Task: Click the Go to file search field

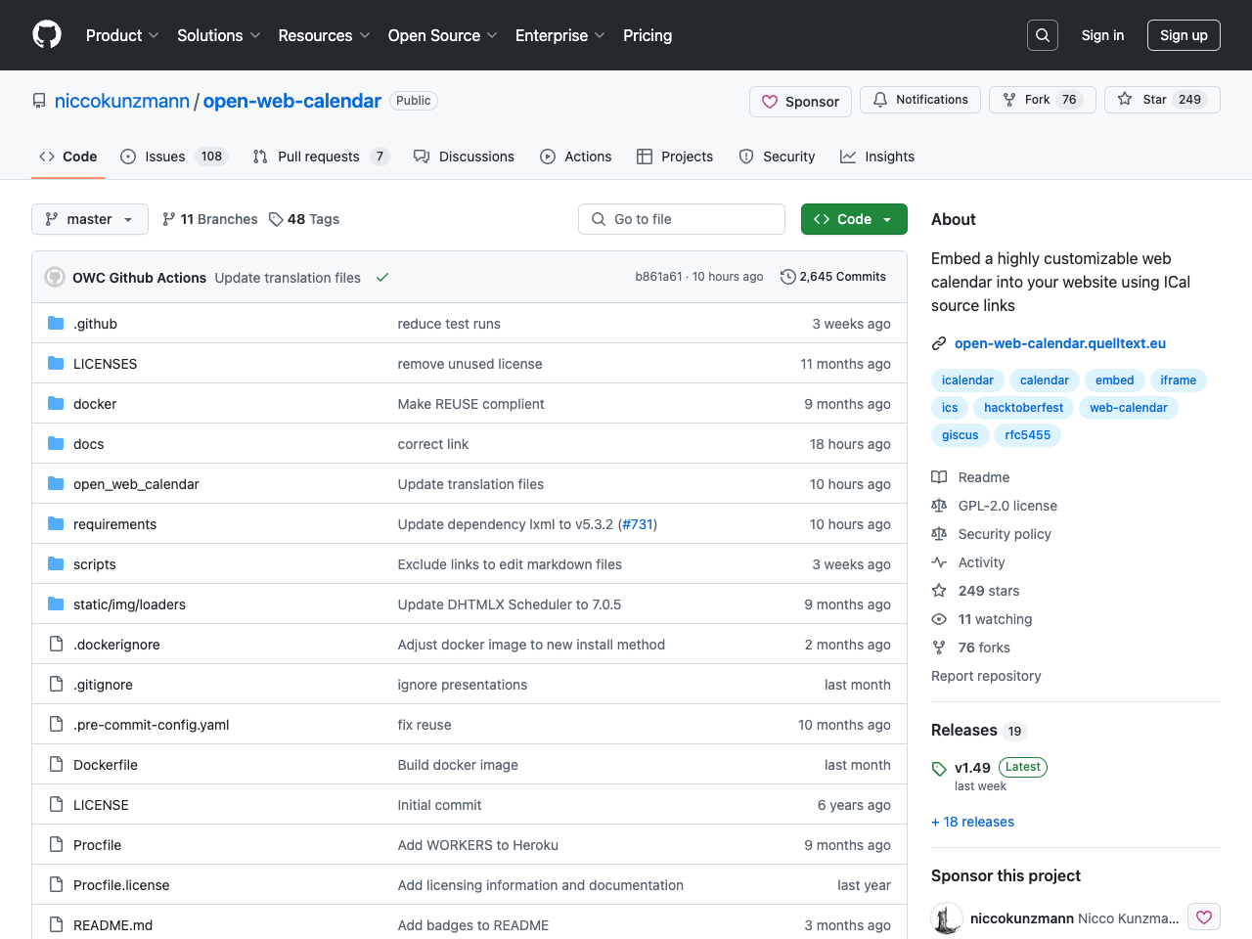Action: 682,219
